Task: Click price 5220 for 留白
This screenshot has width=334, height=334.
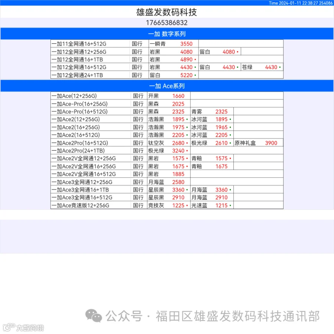Action: tap(186, 75)
